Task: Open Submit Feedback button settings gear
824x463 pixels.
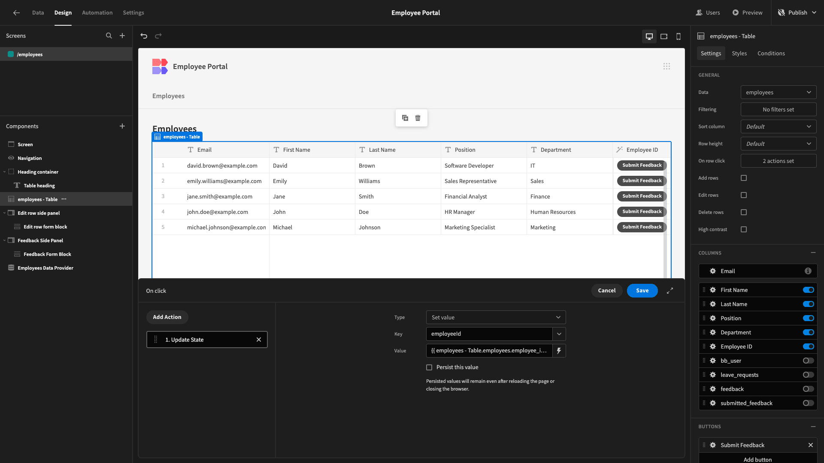Action: (x=713, y=445)
